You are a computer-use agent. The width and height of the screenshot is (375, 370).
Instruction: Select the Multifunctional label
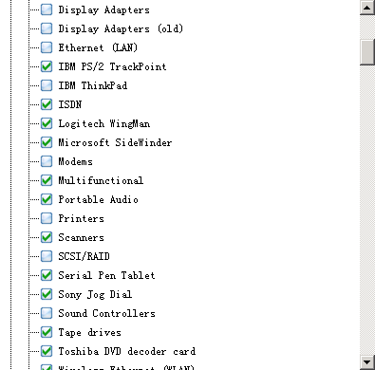(101, 180)
